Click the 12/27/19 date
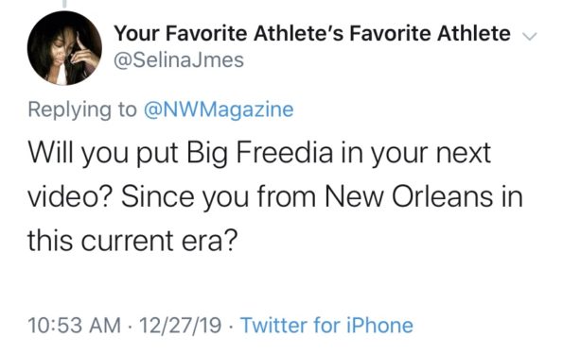 (180, 326)
